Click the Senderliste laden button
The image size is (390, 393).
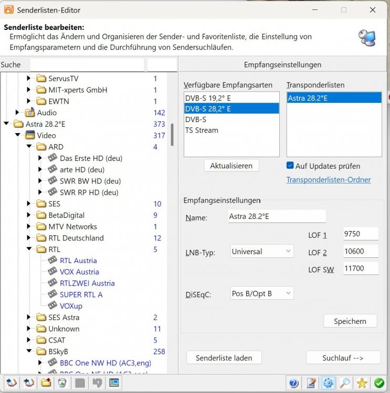[224, 358]
